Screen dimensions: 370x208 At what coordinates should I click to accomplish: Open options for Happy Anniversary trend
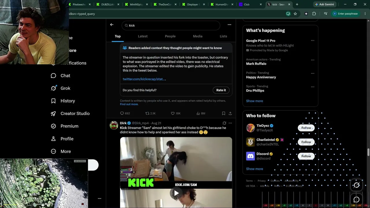(x=312, y=73)
